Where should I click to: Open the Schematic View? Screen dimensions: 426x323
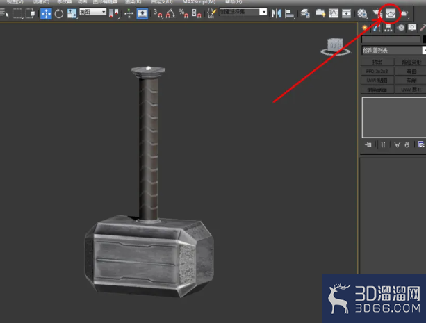tap(346, 13)
